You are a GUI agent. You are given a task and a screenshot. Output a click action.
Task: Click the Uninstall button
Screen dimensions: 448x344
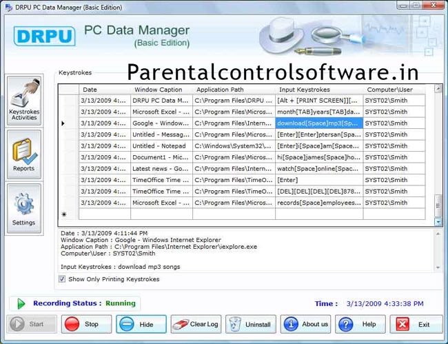point(251,324)
